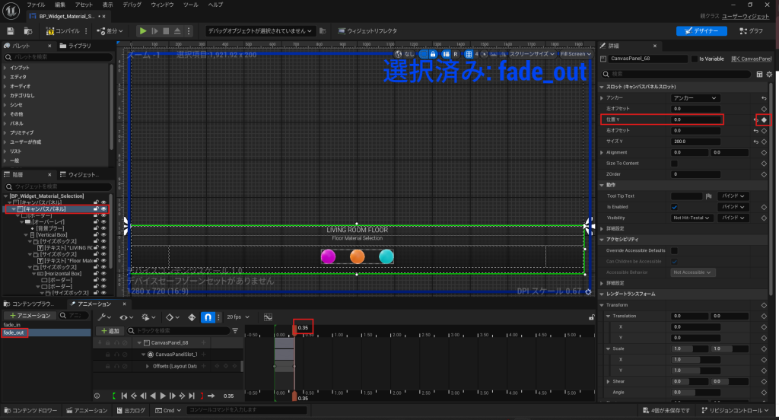Check the Size To Content checkbox
The height and width of the screenshot is (420, 779).
pyautogui.click(x=674, y=164)
